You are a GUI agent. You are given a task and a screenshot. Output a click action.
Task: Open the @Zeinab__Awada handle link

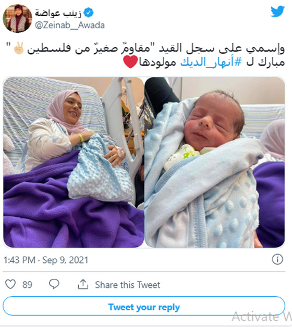coord(70,26)
